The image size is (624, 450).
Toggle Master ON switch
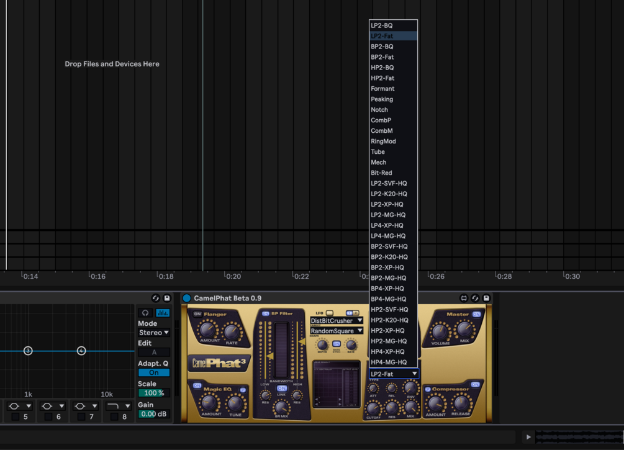tap(476, 314)
